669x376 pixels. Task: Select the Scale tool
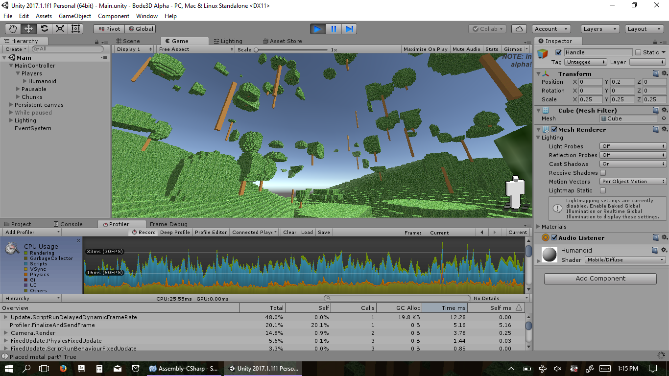click(60, 29)
